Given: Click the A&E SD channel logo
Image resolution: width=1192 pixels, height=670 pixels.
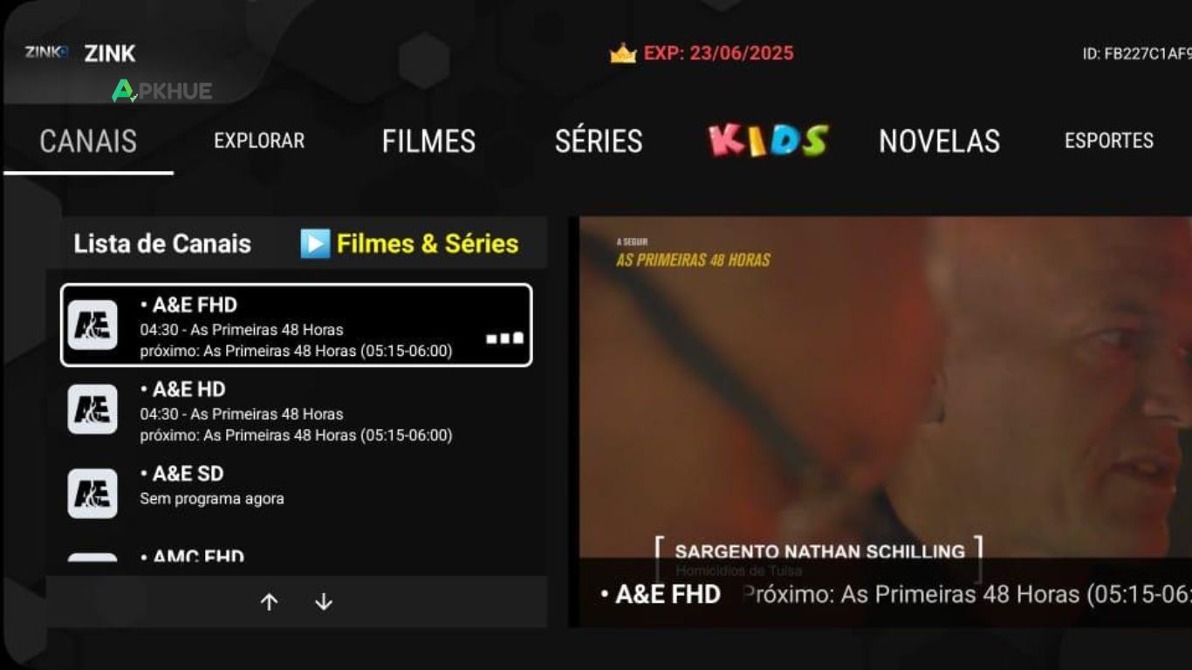Looking at the screenshot, I should pyautogui.click(x=92, y=494).
